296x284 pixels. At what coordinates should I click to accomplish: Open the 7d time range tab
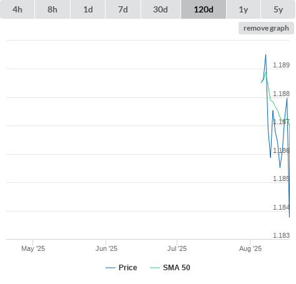(x=123, y=9)
